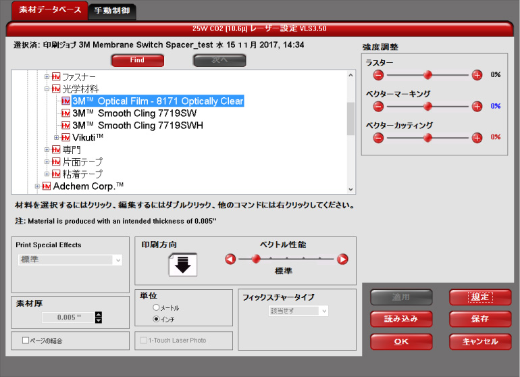This screenshot has width=520, height=377.
Task: Select 3M Smooth Cling 7719SWH material
Action: pos(138,125)
